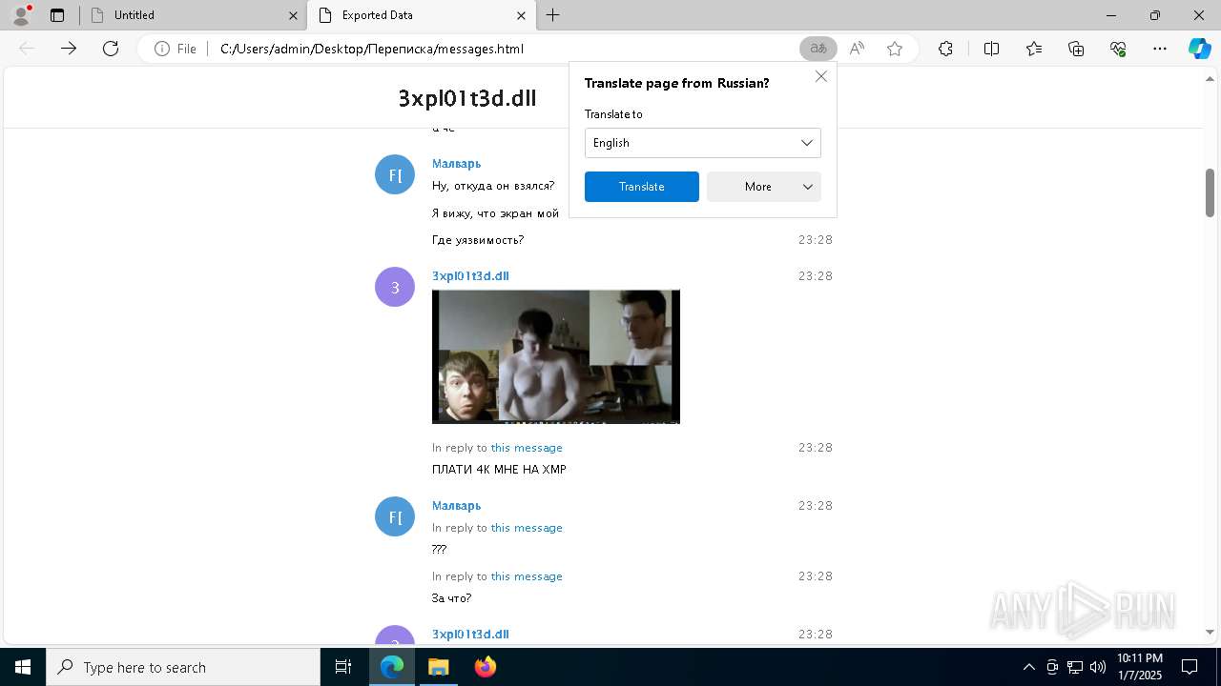Open a new tab with plus button
1221x686 pixels.
(x=553, y=15)
